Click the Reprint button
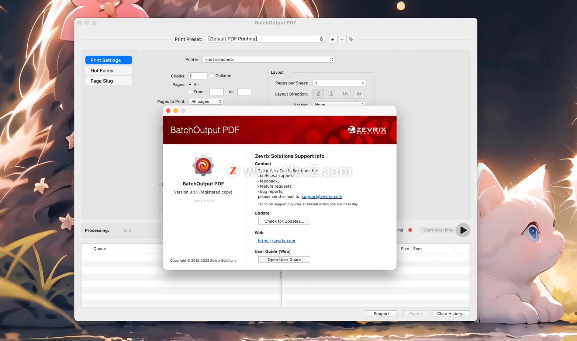This screenshot has height=341, width=577. tap(416, 314)
